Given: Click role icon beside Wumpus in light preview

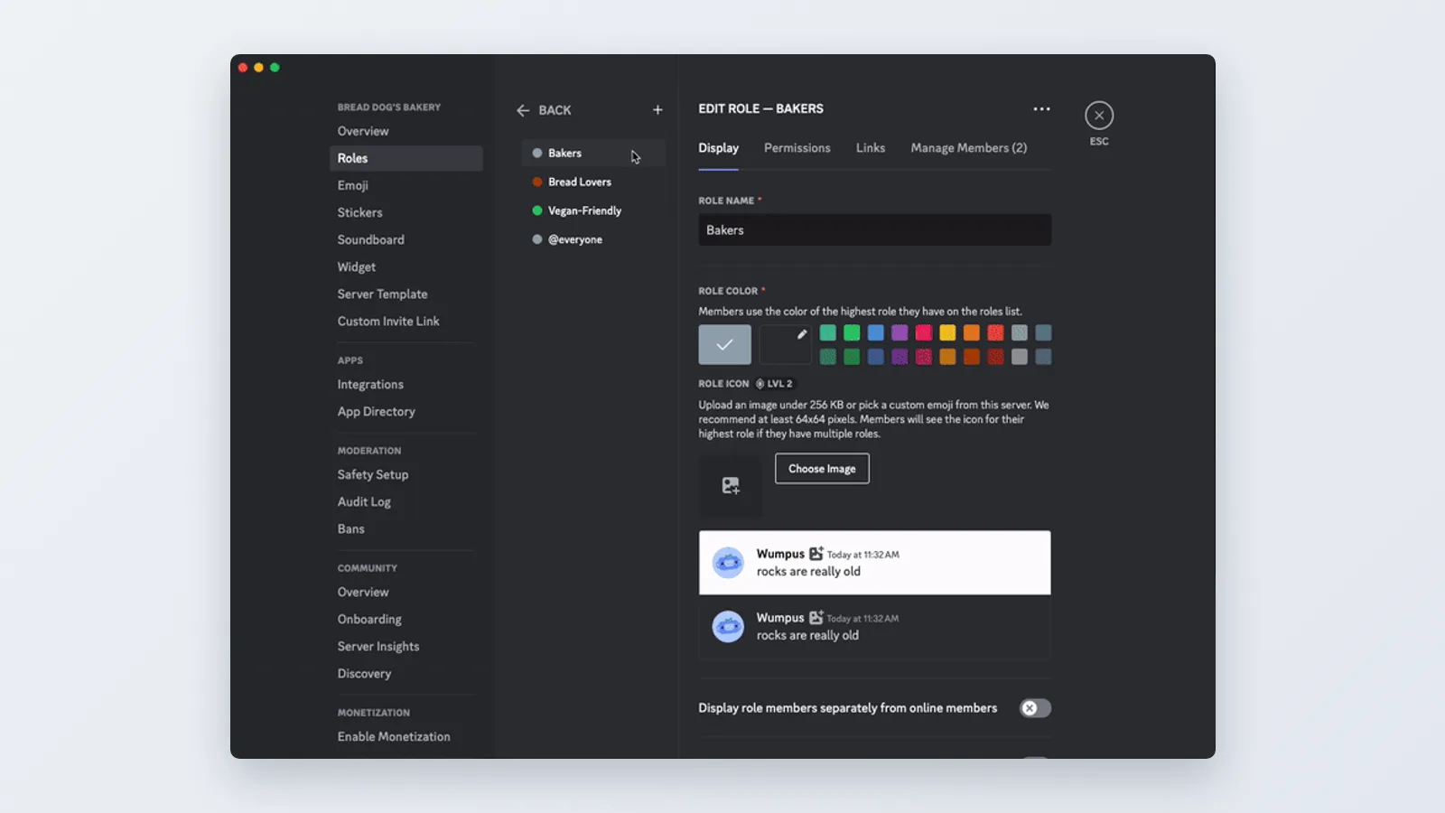Looking at the screenshot, I should pyautogui.click(x=816, y=554).
